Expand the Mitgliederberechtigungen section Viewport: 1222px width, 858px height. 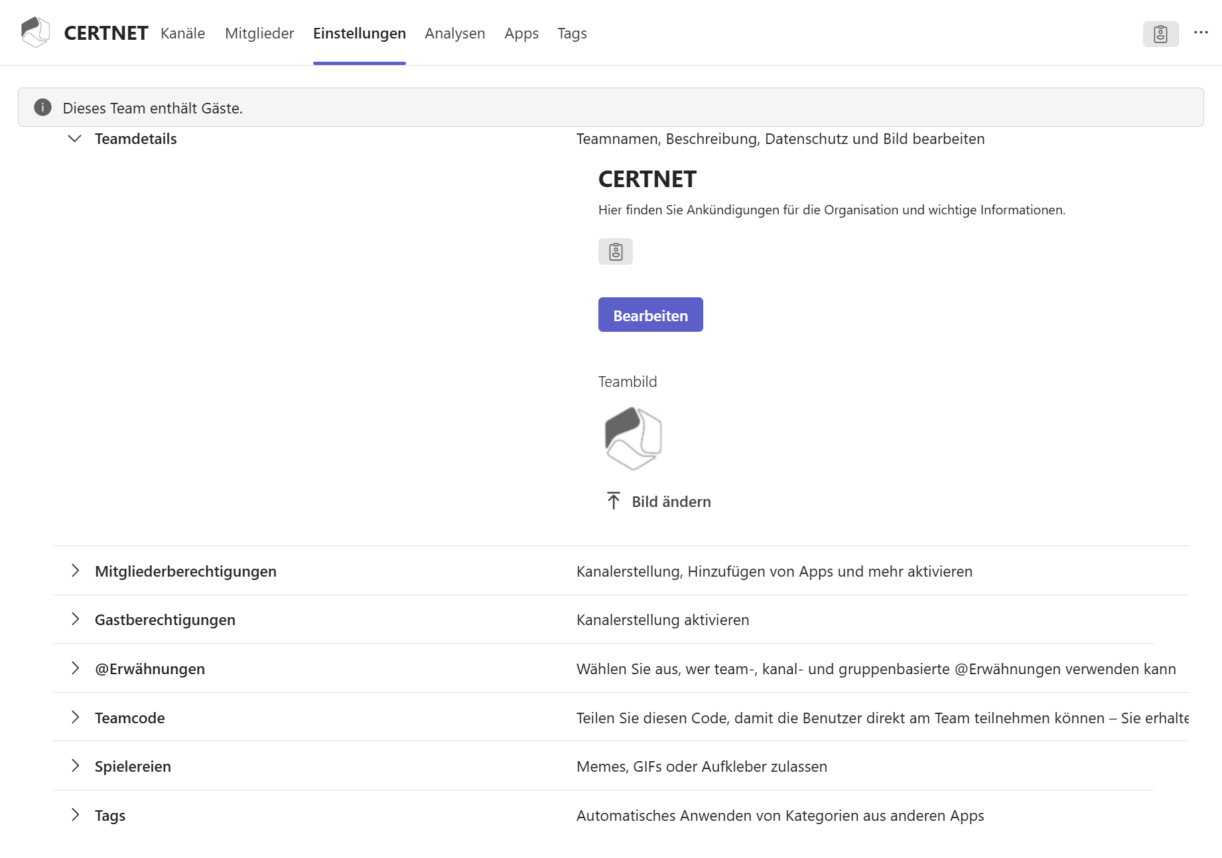point(75,571)
